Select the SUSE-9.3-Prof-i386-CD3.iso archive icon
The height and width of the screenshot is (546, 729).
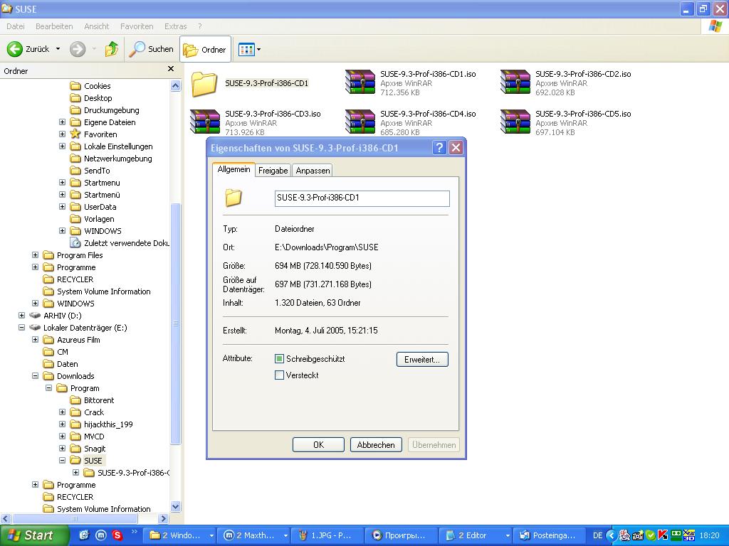click(205, 122)
